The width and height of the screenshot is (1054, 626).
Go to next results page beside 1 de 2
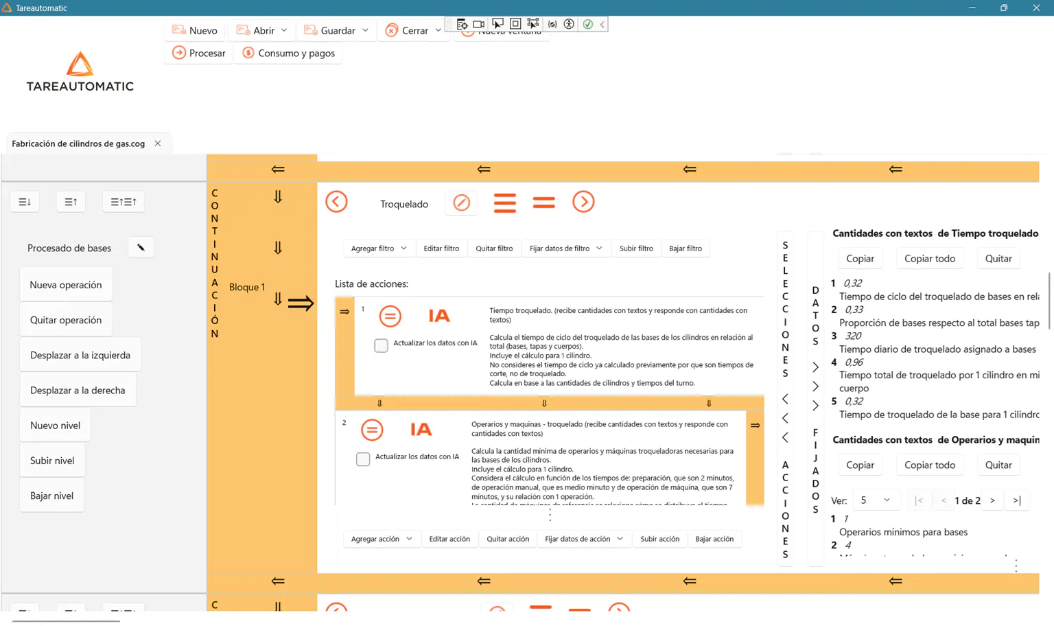(x=992, y=500)
